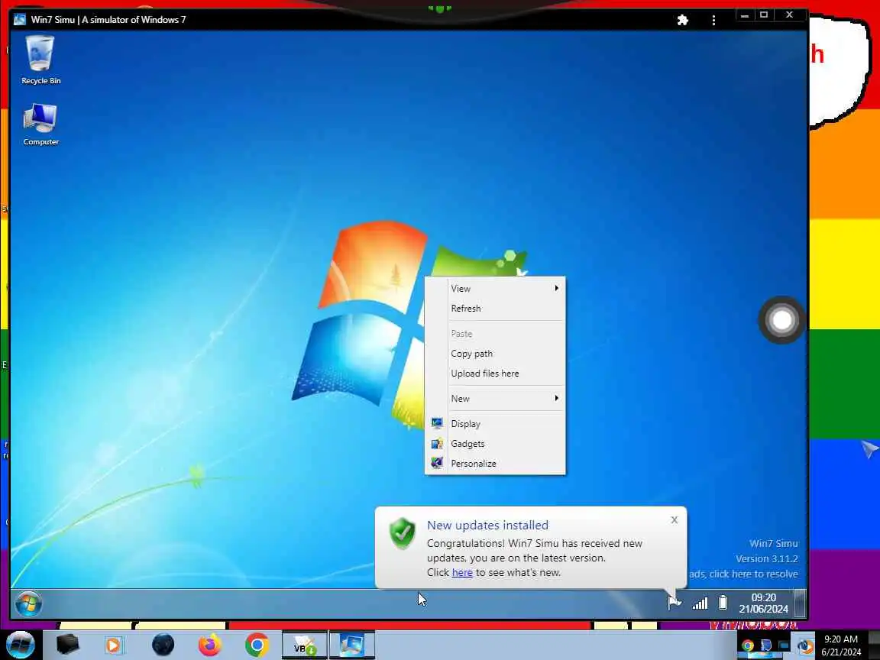Maximize the Win7 Simu window
The image size is (880, 660).
[764, 15]
